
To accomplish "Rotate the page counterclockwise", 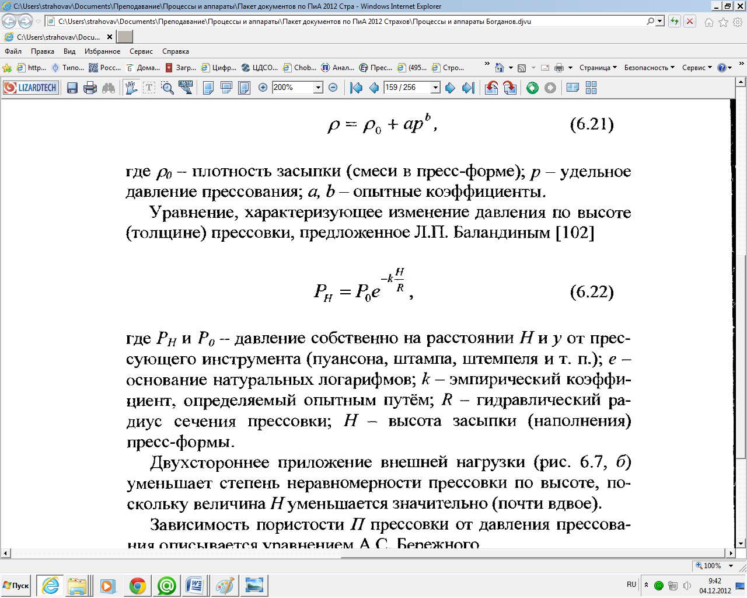I will (491, 88).
